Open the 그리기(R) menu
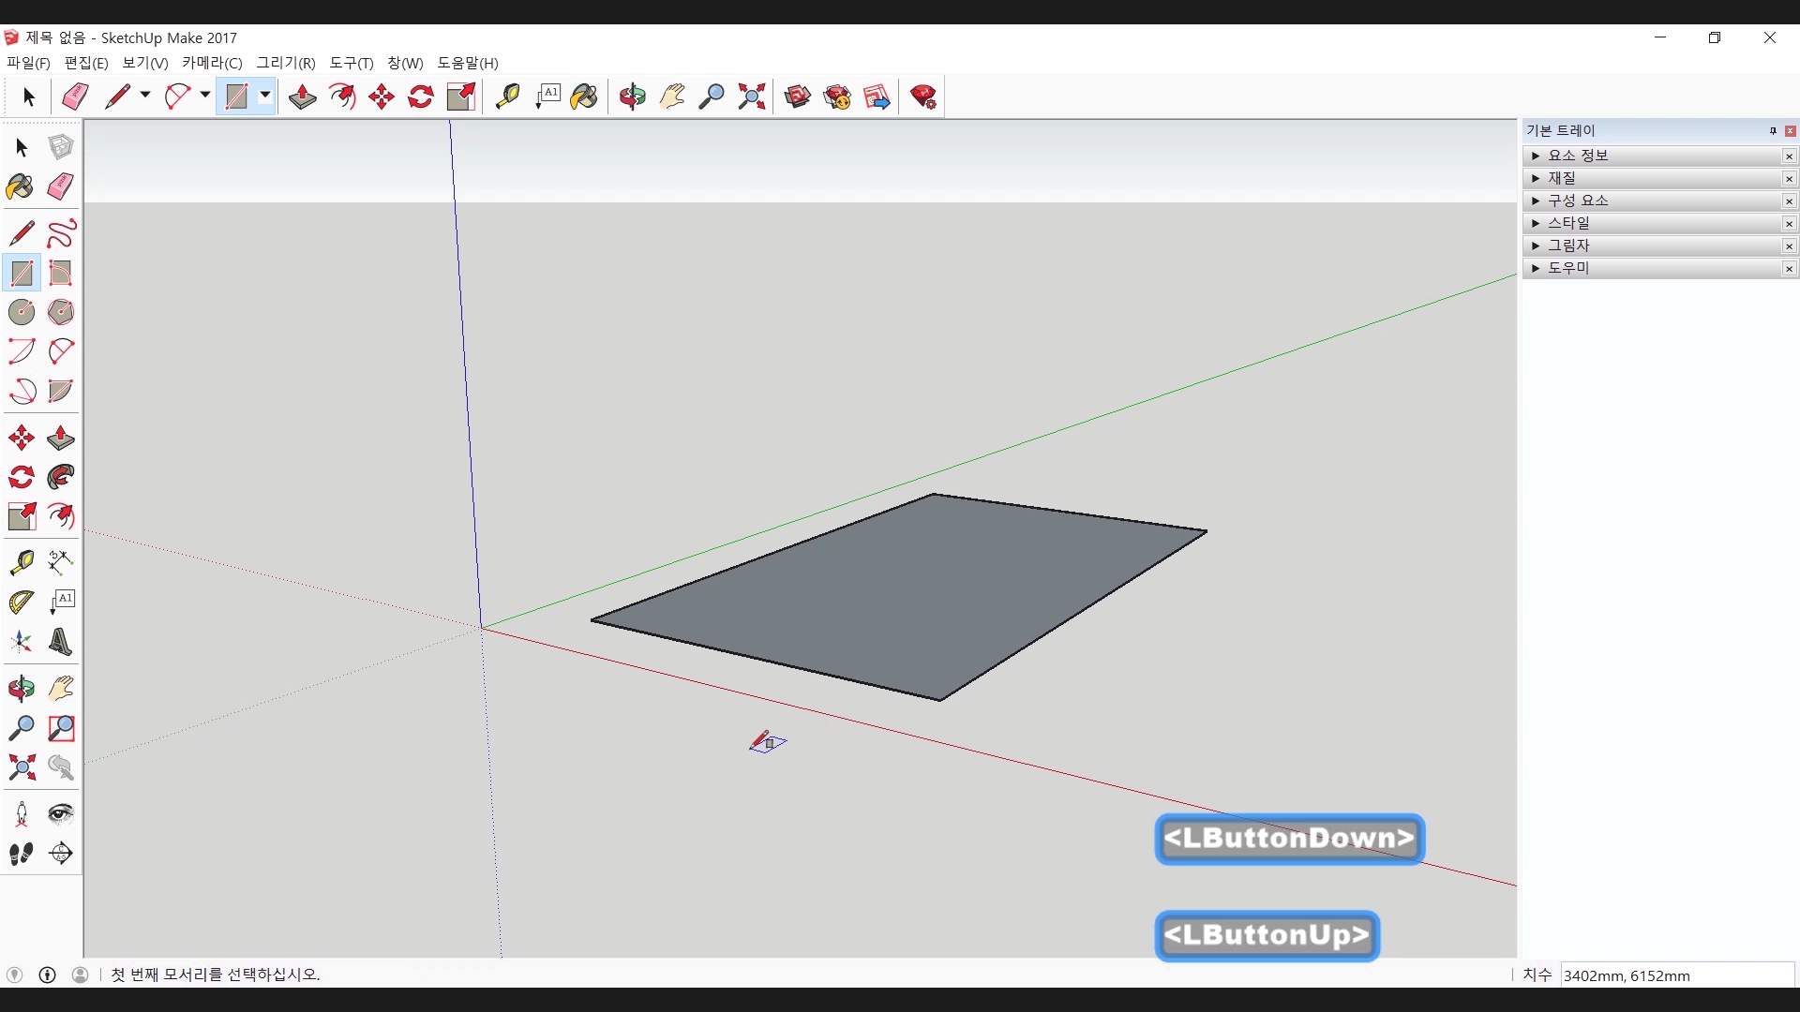 coord(285,63)
